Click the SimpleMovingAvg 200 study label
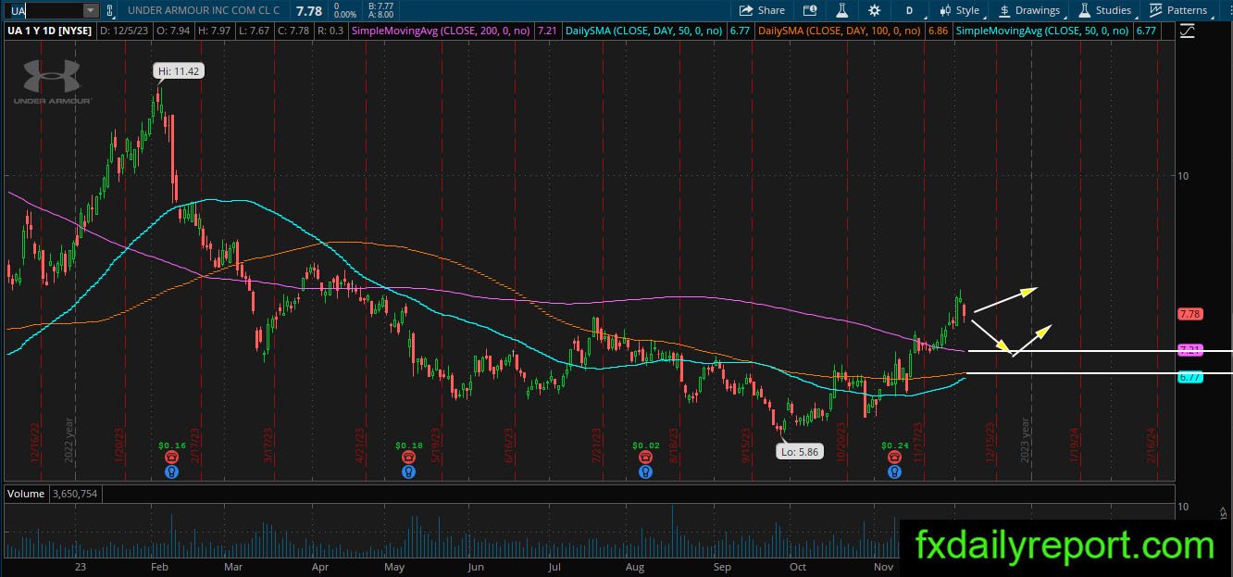This screenshot has height=577, width=1233. pos(442,31)
